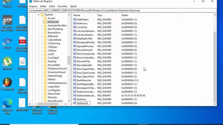The height and width of the screenshot is (125, 223).
Task: Click the HideFileExt value icon
Action: pos(75,19)
